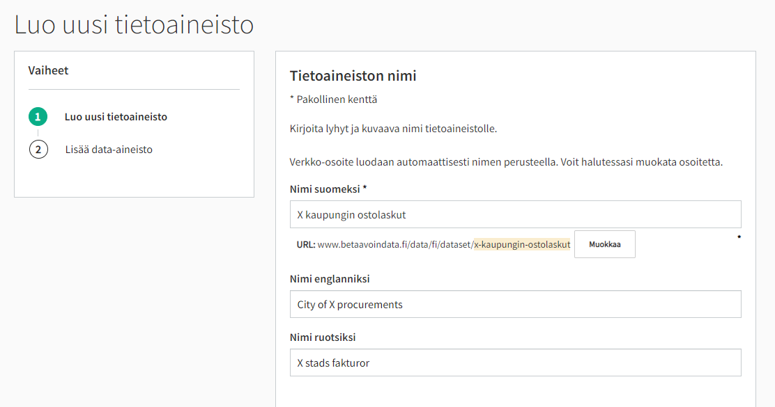This screenshot has width=775, height=407.
Task: Click the main page title 'Luo uusi tietoaineisto'
Action: pyautogui.click(x=134, y=25)
